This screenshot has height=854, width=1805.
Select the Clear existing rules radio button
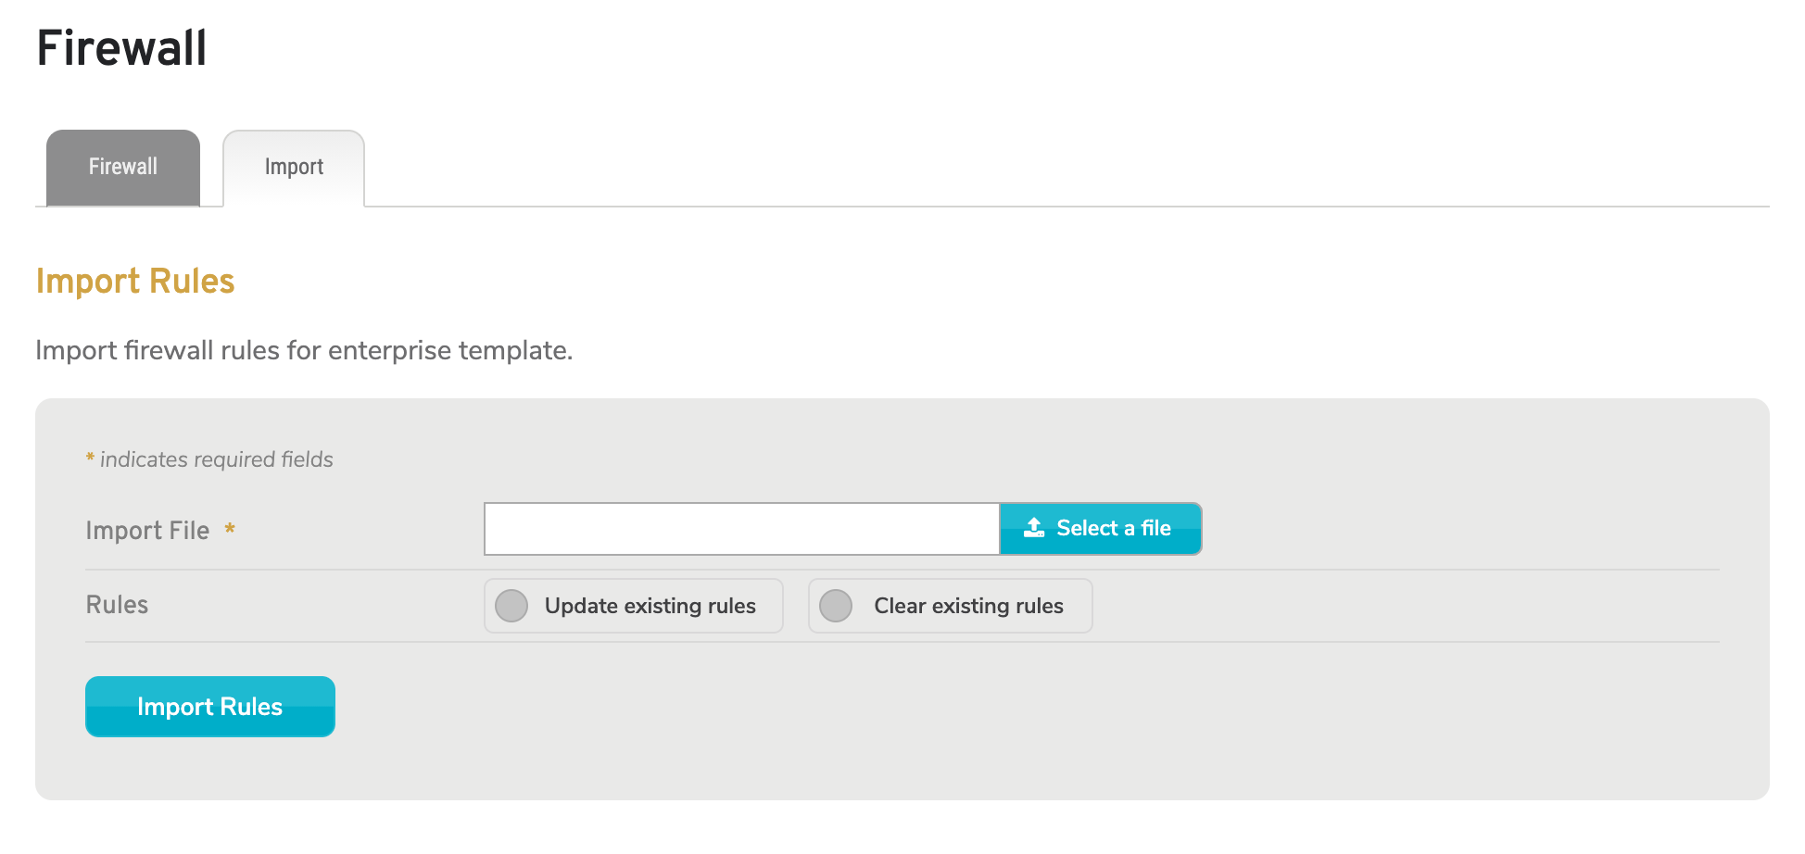836,606
